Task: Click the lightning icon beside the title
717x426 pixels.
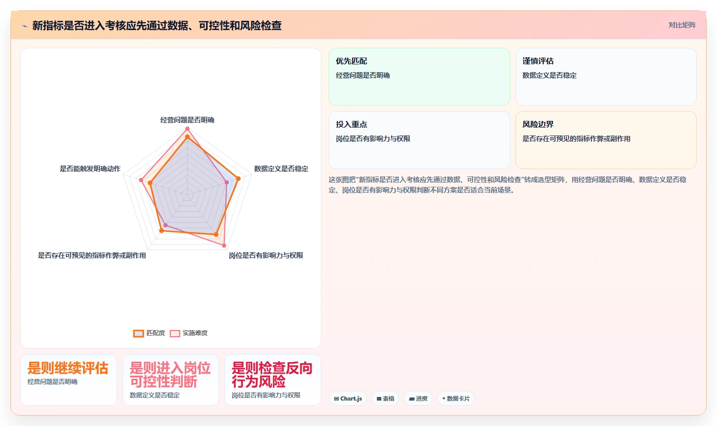Action: [x=24, y=25]
